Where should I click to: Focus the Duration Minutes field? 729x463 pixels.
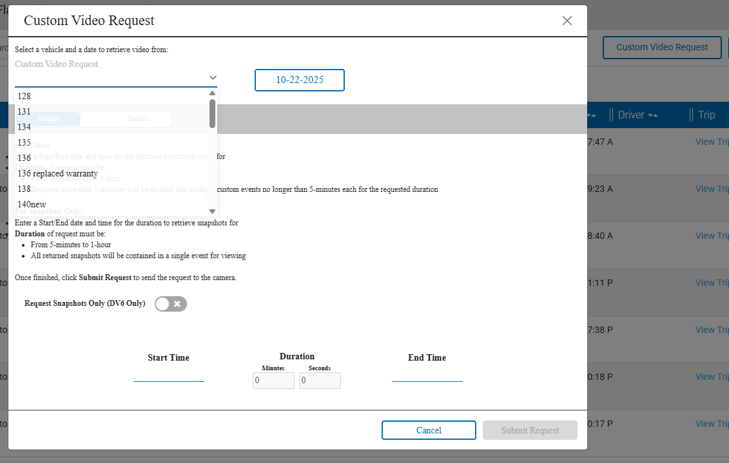pyautogui.click(x=273, y=381)
